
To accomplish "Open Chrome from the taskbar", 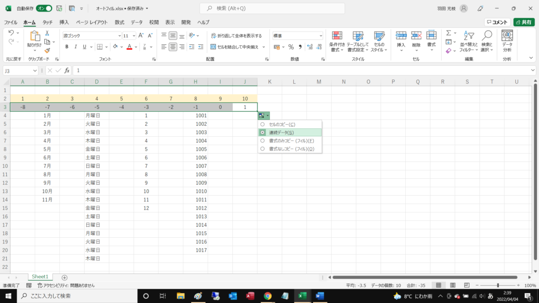I will (267, 296).
